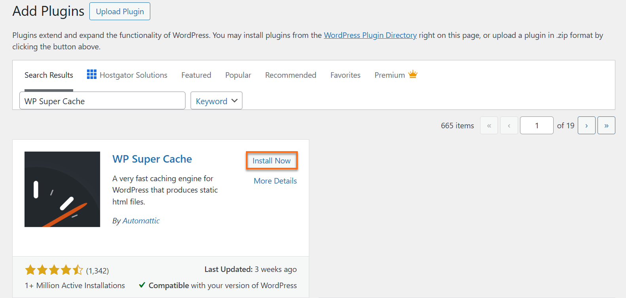Click '1+ Million Active Installations' text
Viewport: 626px width, 298px height.
click(x=75, y=285)
